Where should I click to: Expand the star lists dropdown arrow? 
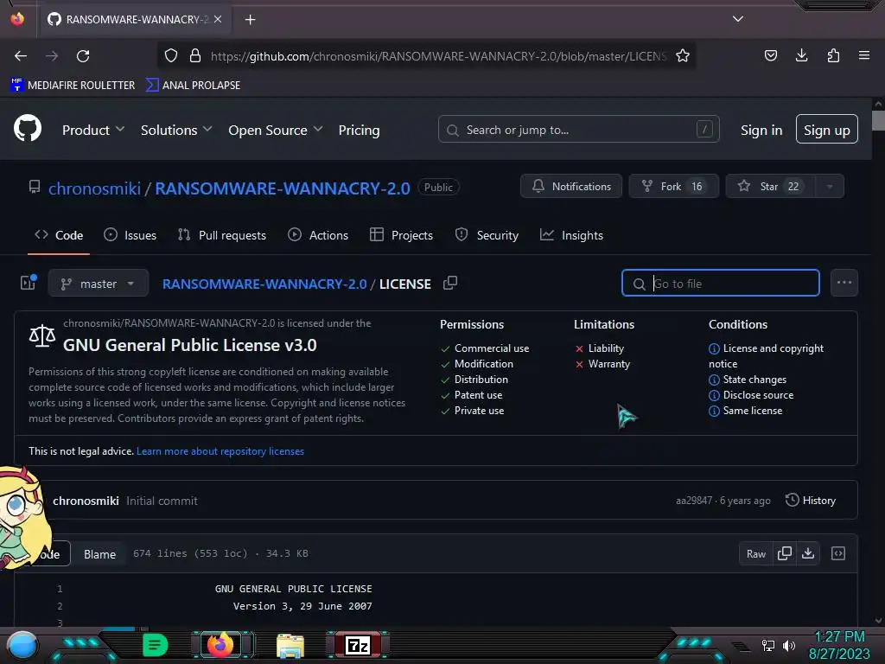pos(830,187)
